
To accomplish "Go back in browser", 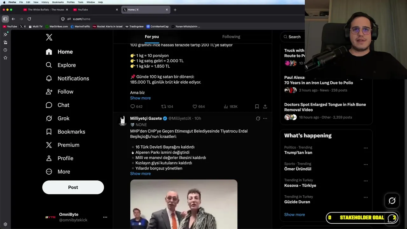I will tap(13, 19).
